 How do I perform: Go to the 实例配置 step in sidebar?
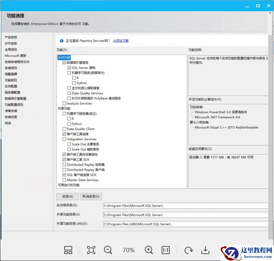pos(11,86)
